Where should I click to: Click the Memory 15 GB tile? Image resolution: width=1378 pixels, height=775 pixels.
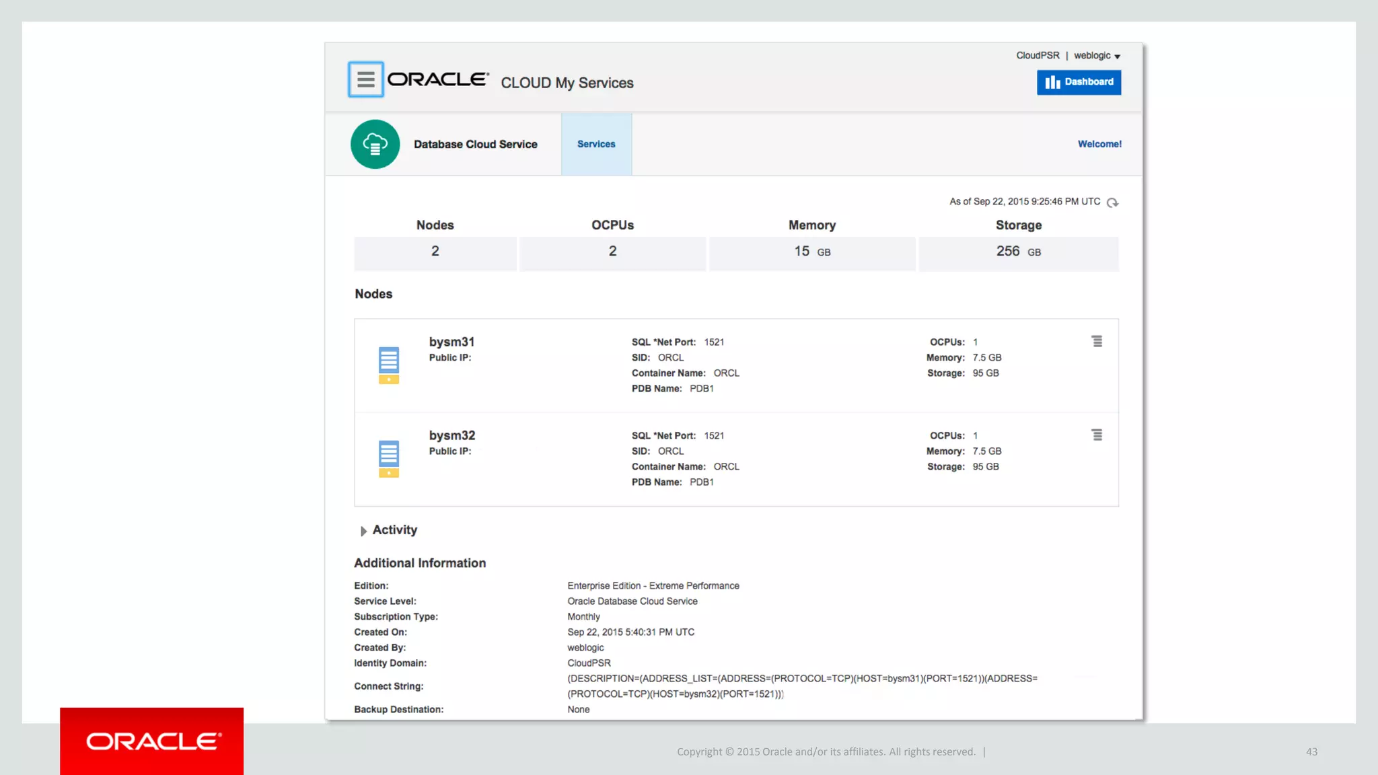tap(812, 253)
